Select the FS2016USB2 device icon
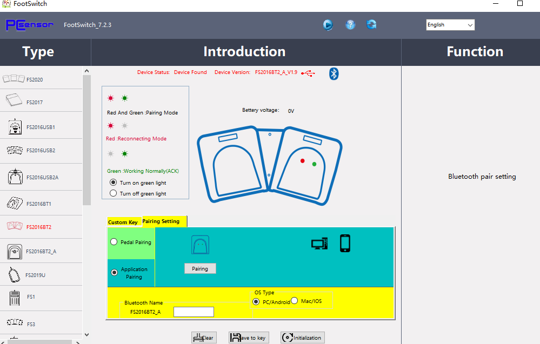540x344 pixels. coord(15,150)
